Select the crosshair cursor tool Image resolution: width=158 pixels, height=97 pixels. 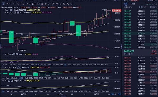(x=3, y=4)
